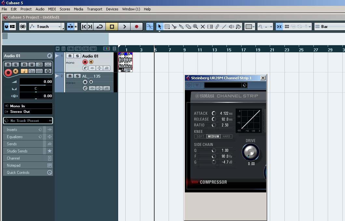Click the Lock button in Inspector

pyautogui.click(x=32, y=71)
